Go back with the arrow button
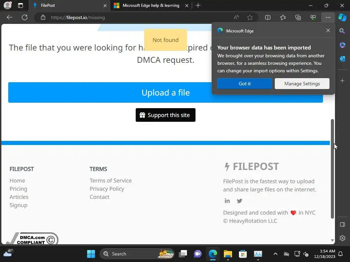The width and height of the screenshot is (350, 262). tap(10, 17)
